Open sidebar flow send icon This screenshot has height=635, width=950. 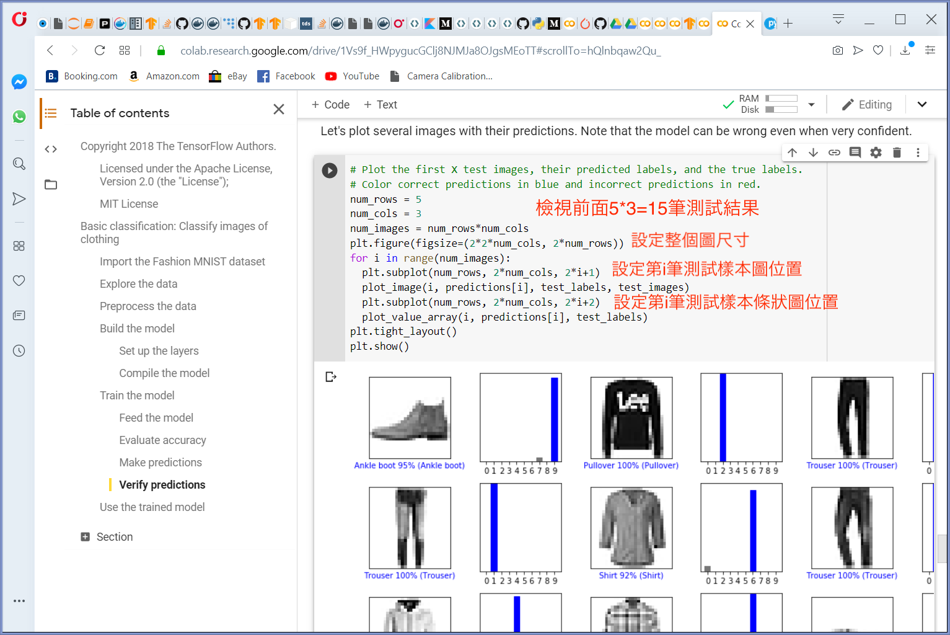tap(19, 198)
